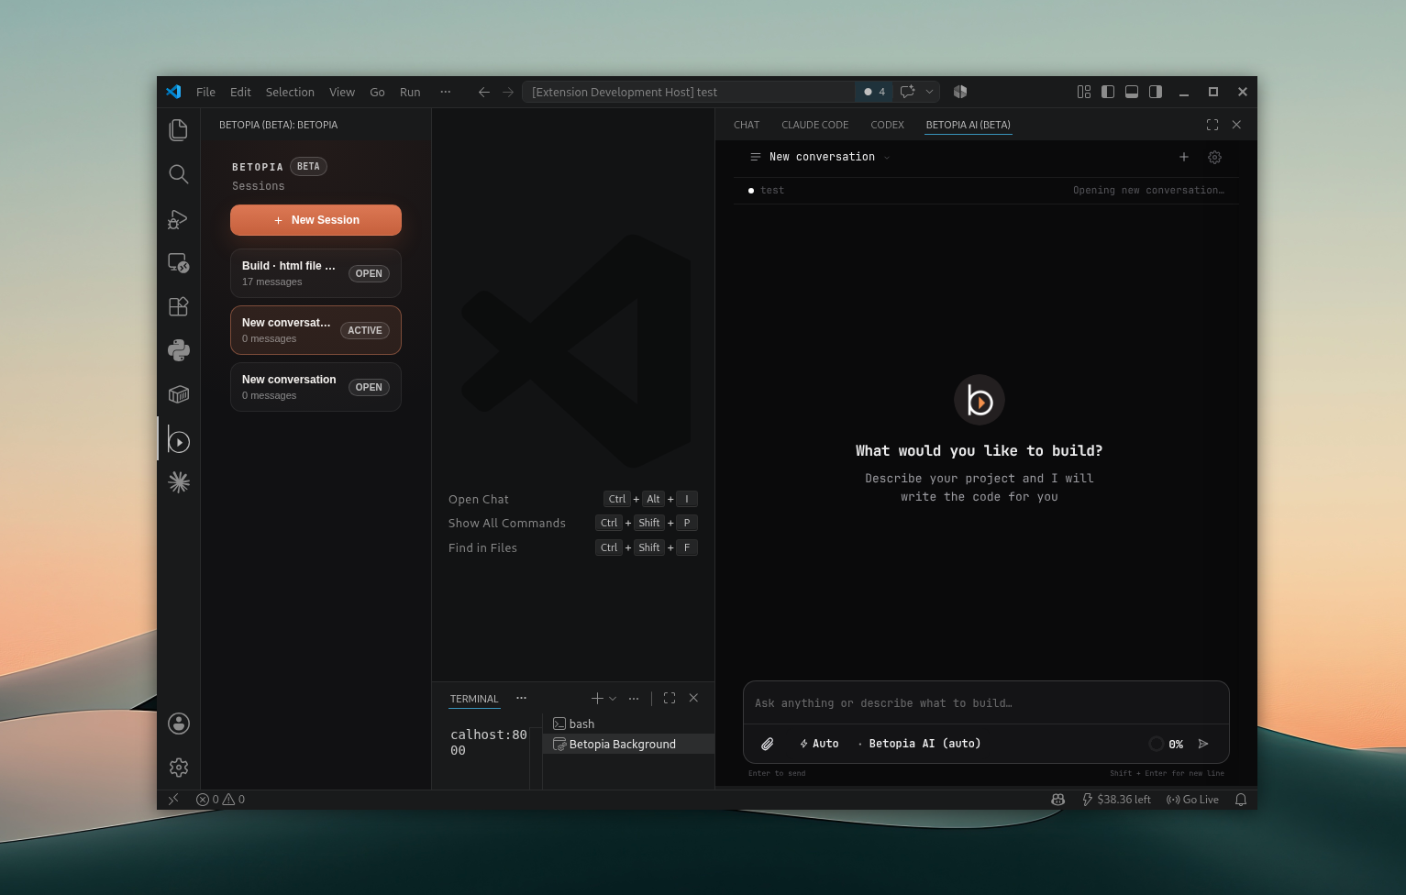1406x895 pixels.
Task: Open the Extensions view
Action: 179,306
